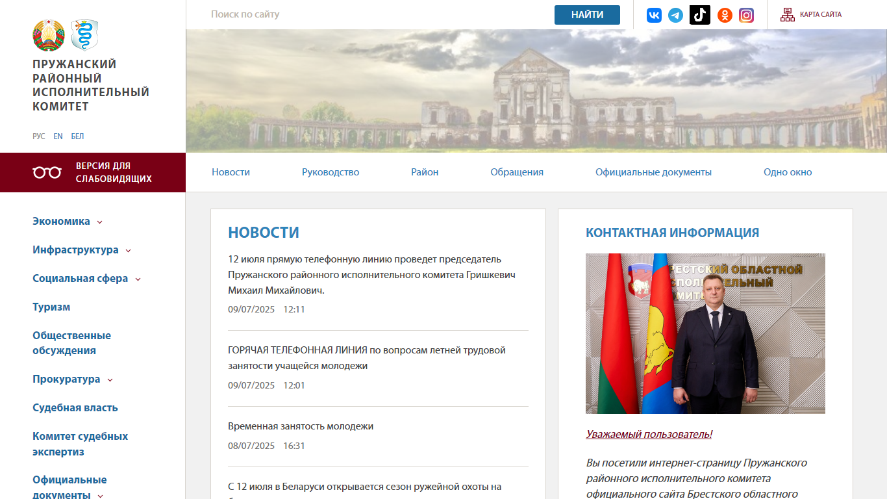Expand the Инфраструктура sidebar chevron
887x499 pixels.
click(128, 251)
